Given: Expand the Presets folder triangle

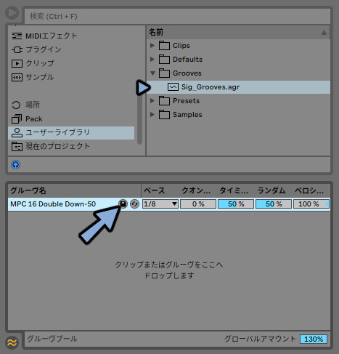Looking at the screenshot, I should point(152,100).
